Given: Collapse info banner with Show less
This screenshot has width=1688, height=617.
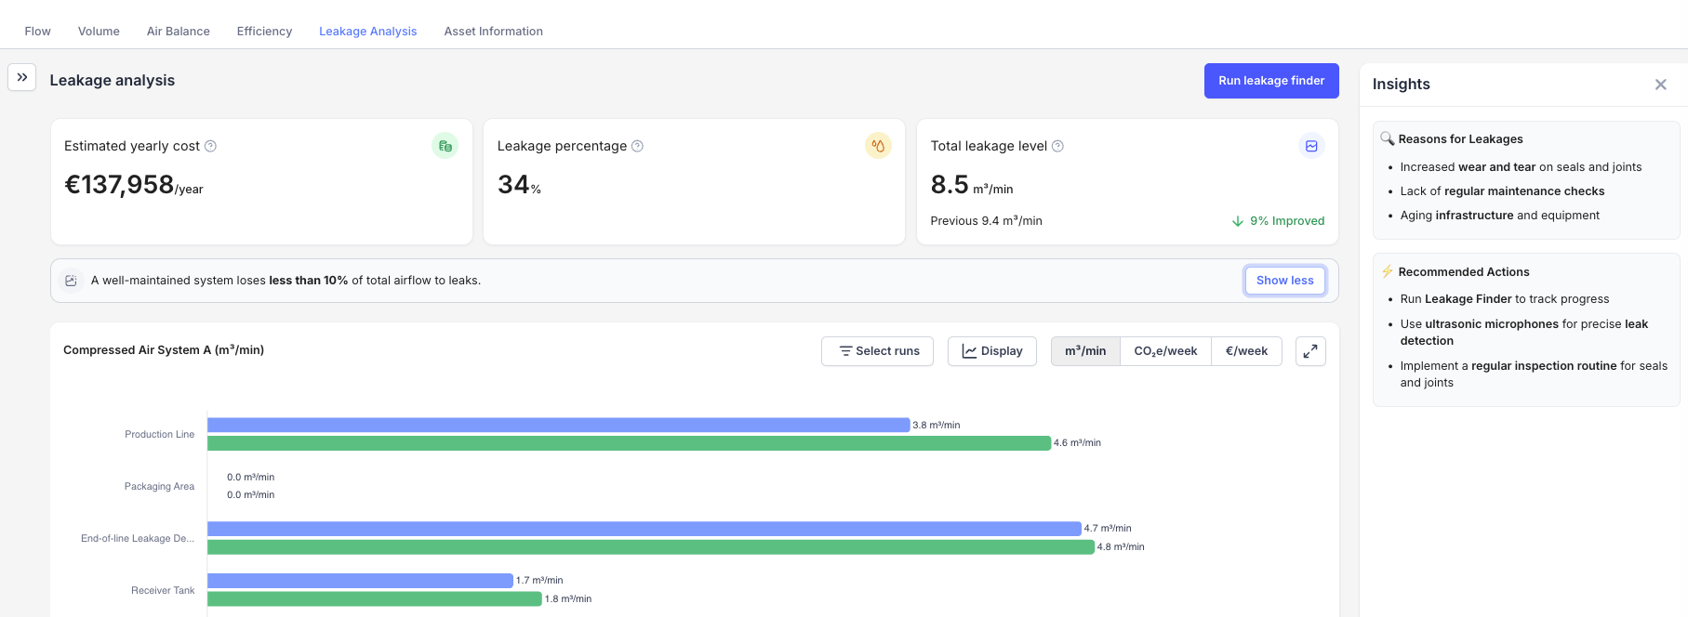Looking at the screenshot, I should [x=1285, y=281].
